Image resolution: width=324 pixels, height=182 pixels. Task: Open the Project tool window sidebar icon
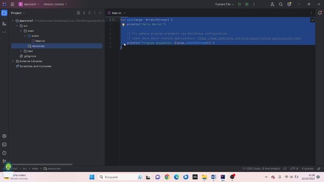pyautogui.click(x=4, y=13)
